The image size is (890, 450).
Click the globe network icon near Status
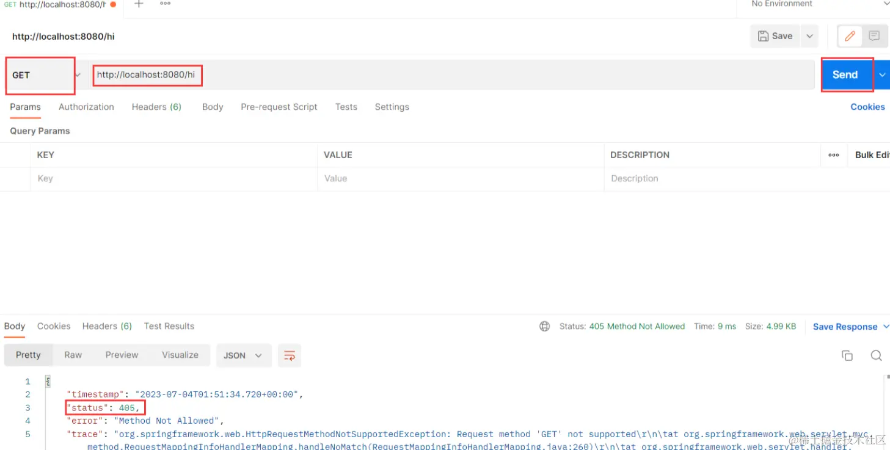click(x=544, y=327)
